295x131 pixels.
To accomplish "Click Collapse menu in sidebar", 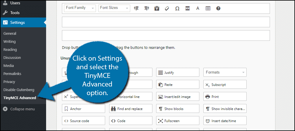I will click(19, 109).
